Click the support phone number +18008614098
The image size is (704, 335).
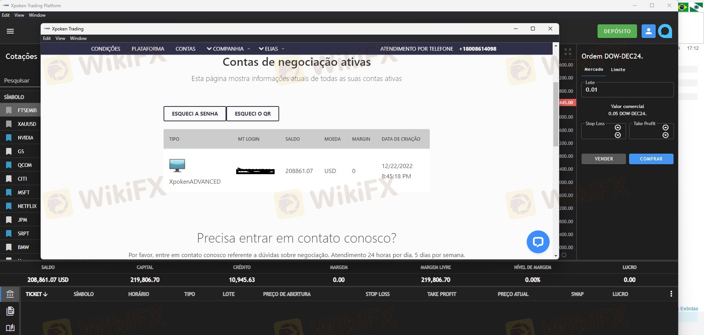(x=478, y=49)
